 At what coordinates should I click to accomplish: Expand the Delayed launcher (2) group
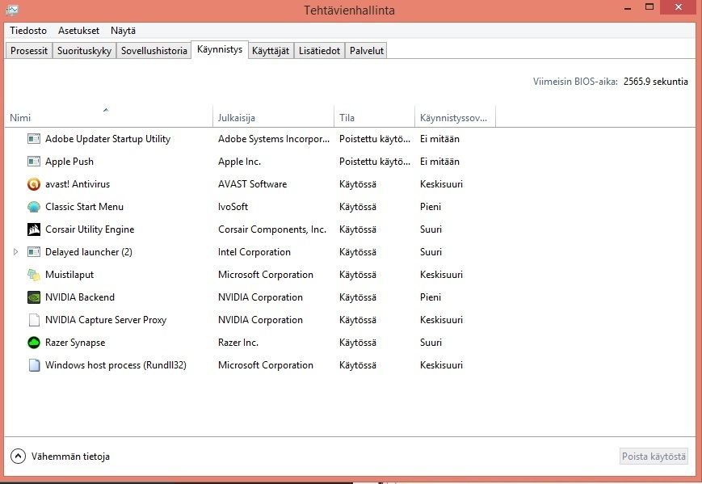(15, 252)
